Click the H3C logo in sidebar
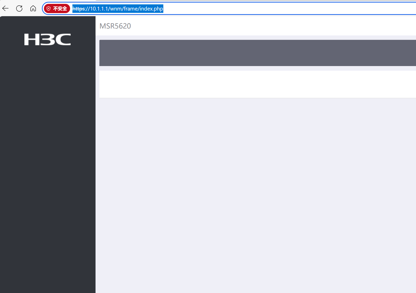416x293 pixels. click(48, 39)
